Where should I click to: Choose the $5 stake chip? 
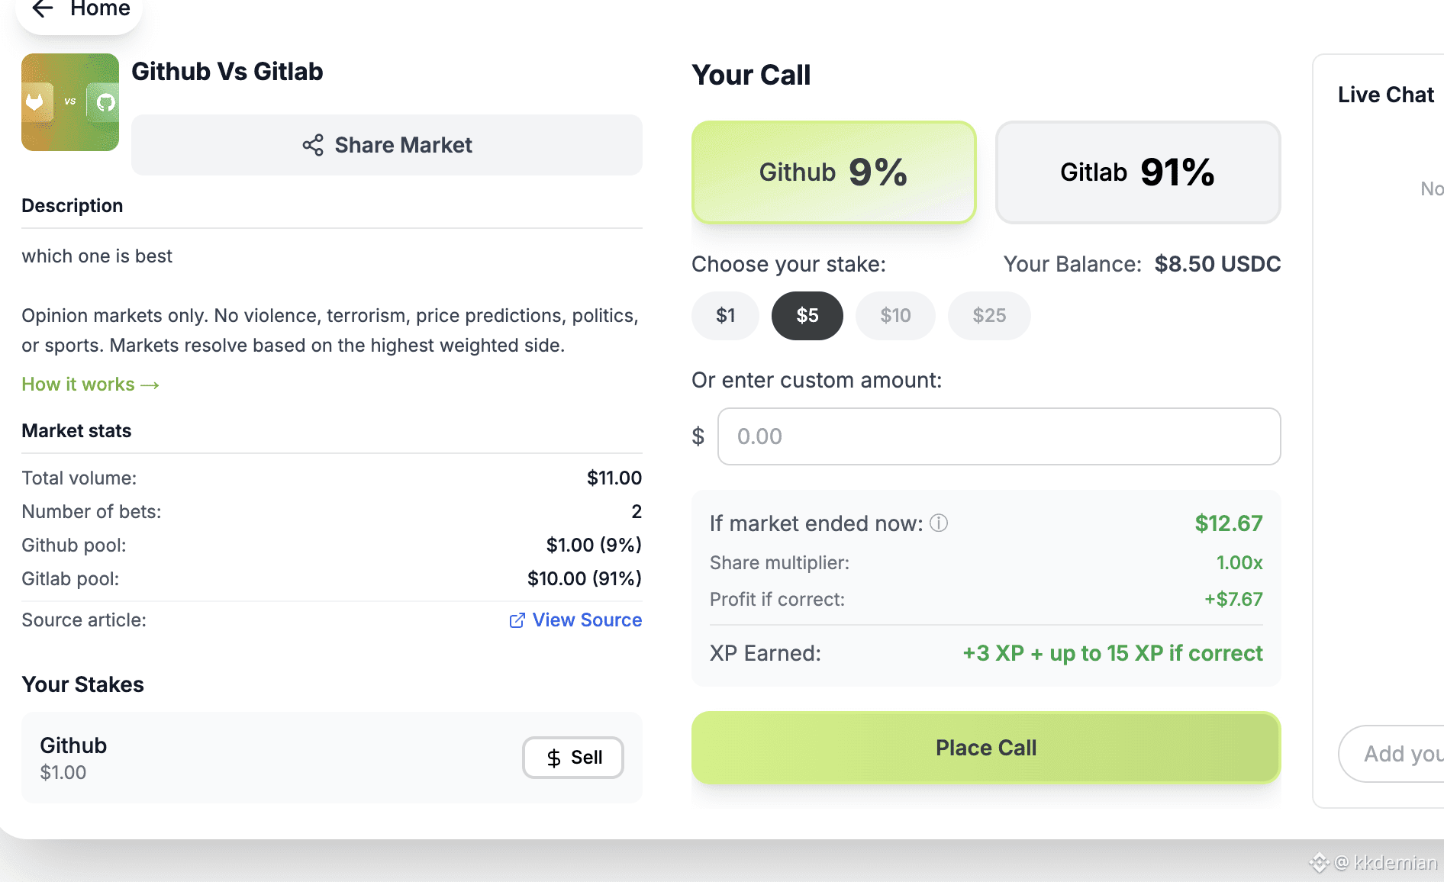(x=807, y=316)
